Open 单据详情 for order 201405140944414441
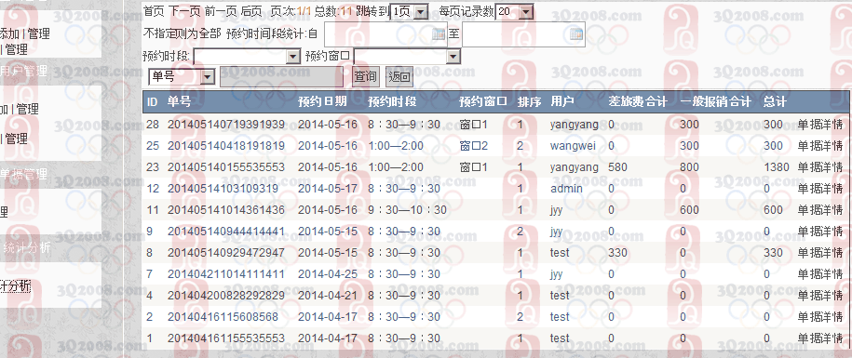Viewport: 852px width, 358px height. [x=820, y=232]
